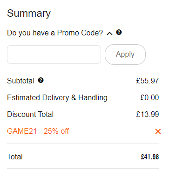Image resolution: width=176 pixels, height=171 pixels.
Task: Click "Do you have a Promo Code?" text
Action: point(55,33)
